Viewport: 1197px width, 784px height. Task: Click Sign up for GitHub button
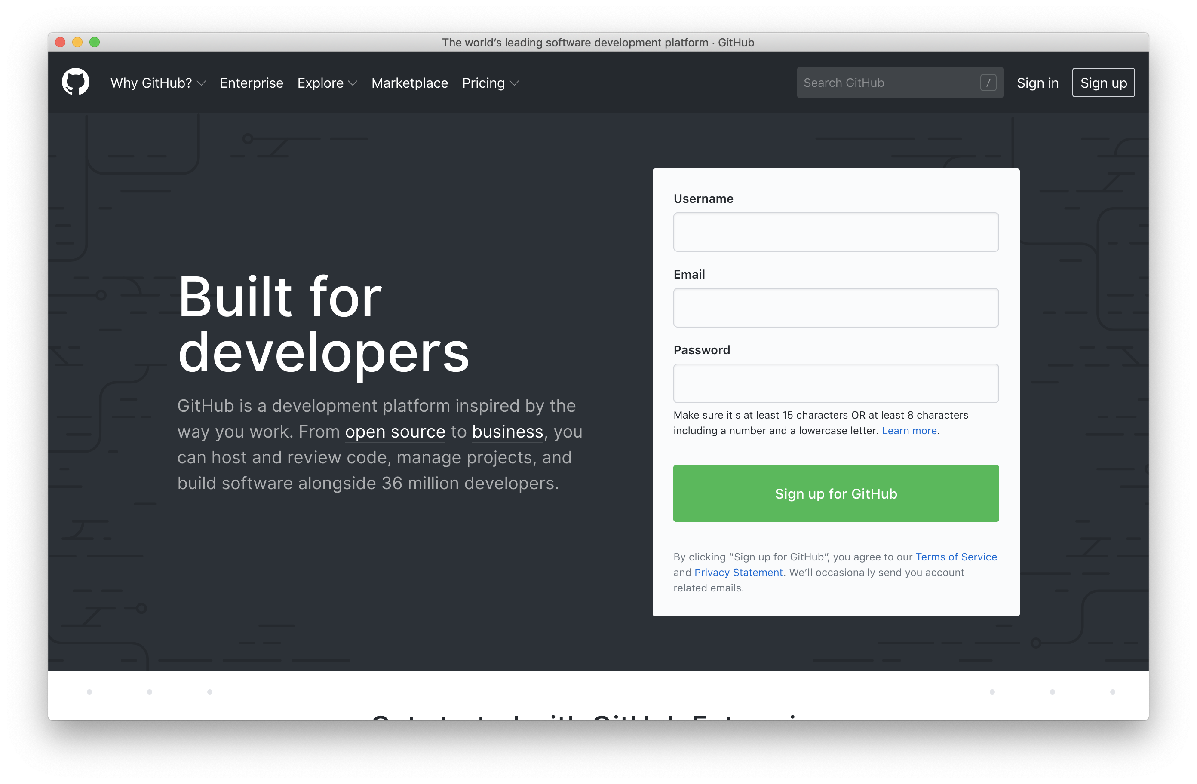coord(836,493)
